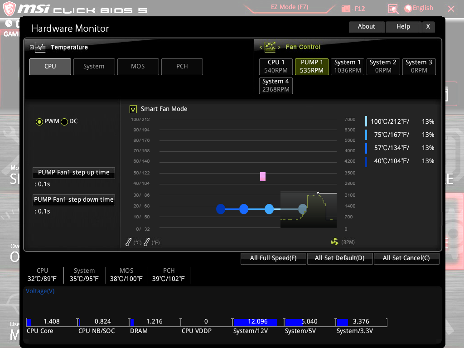Select the Celsius thermometer icon
The image size is (464, 348).
(x=128, y=242)
